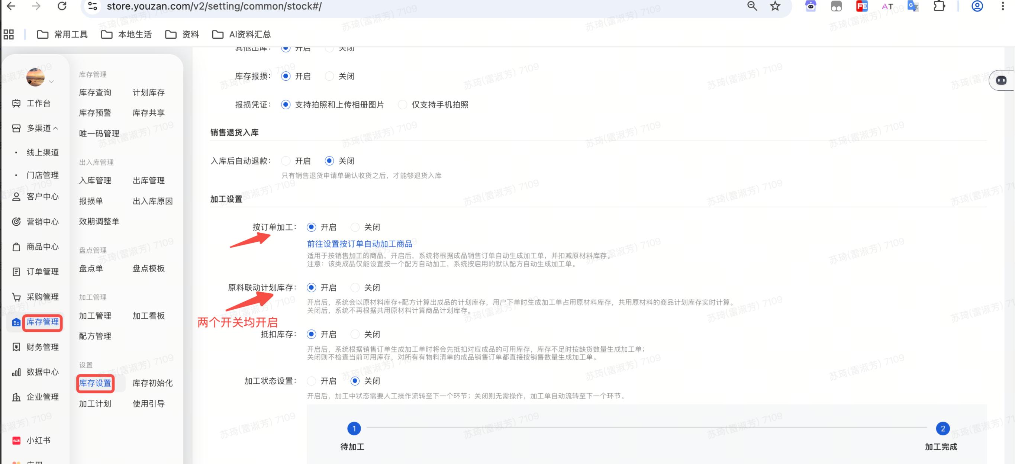Bookmark the page with the star icon

point(775,6)
